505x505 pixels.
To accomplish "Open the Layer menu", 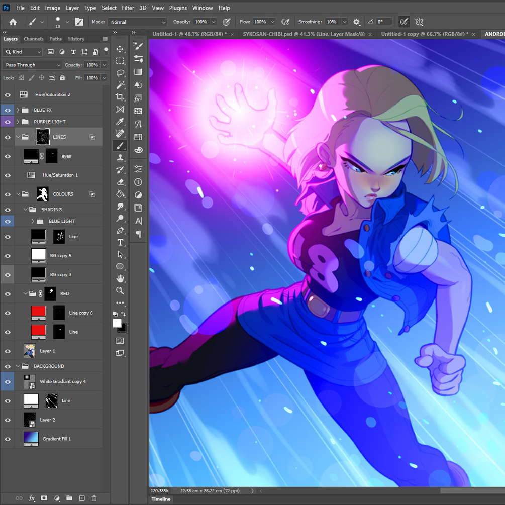I will (x=72, y=8).
